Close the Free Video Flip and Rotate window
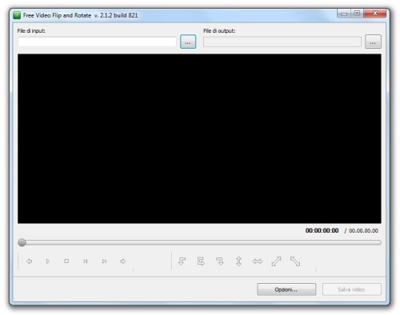400x315 pixels. (x=375, y=14)
